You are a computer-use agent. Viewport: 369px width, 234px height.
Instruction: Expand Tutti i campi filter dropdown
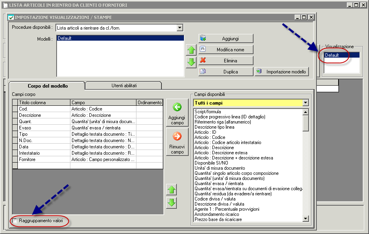[x=305, y=103]
